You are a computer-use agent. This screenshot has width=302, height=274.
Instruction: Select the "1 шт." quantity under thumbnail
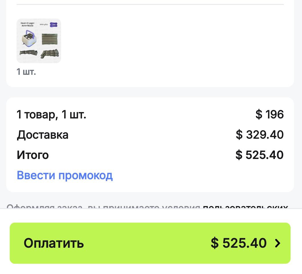click(x=26, y=72)
